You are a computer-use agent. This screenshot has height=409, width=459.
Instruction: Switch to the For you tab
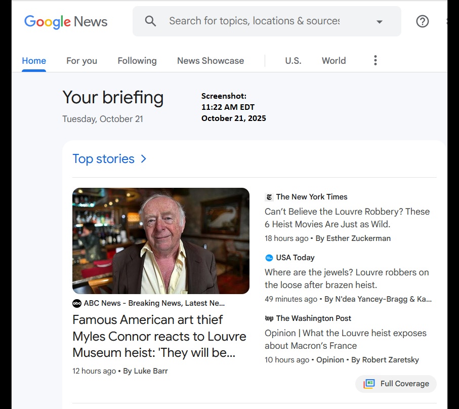[x=81, y=61]
